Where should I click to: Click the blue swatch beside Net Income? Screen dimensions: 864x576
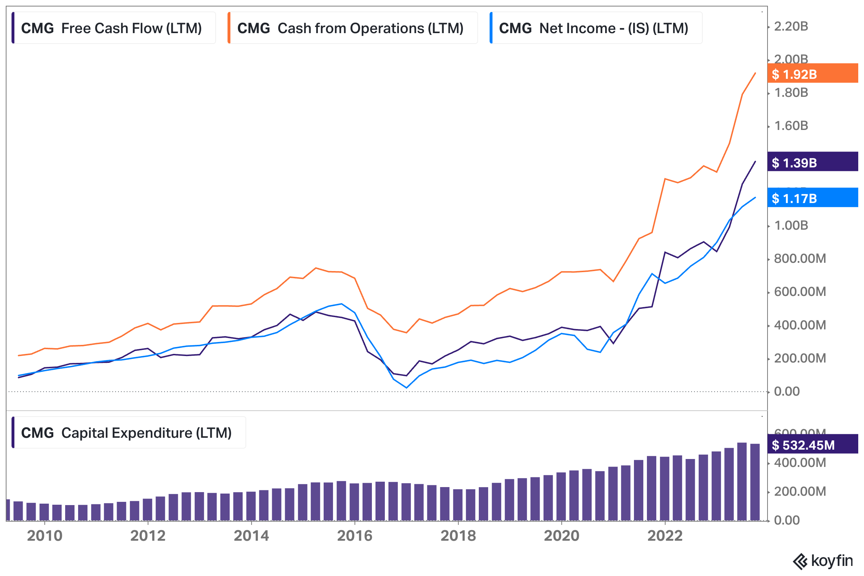coord(491,28)
